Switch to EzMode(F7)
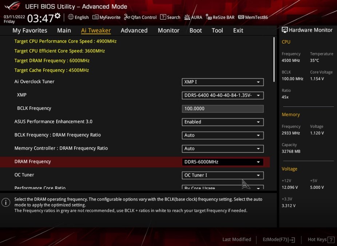Screen dimensions: 337x246 (279, 239)
